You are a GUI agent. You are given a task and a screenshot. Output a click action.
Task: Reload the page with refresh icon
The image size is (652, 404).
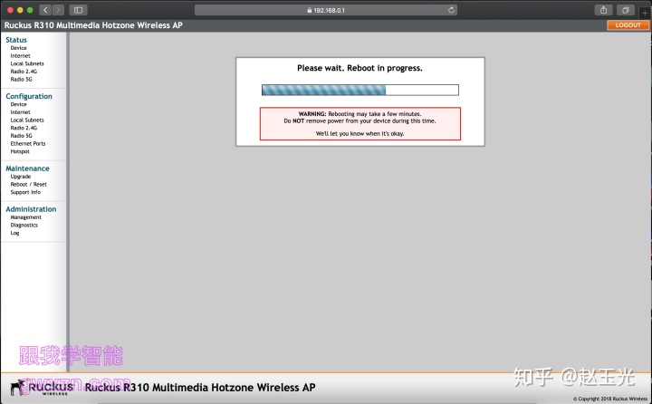451,10
